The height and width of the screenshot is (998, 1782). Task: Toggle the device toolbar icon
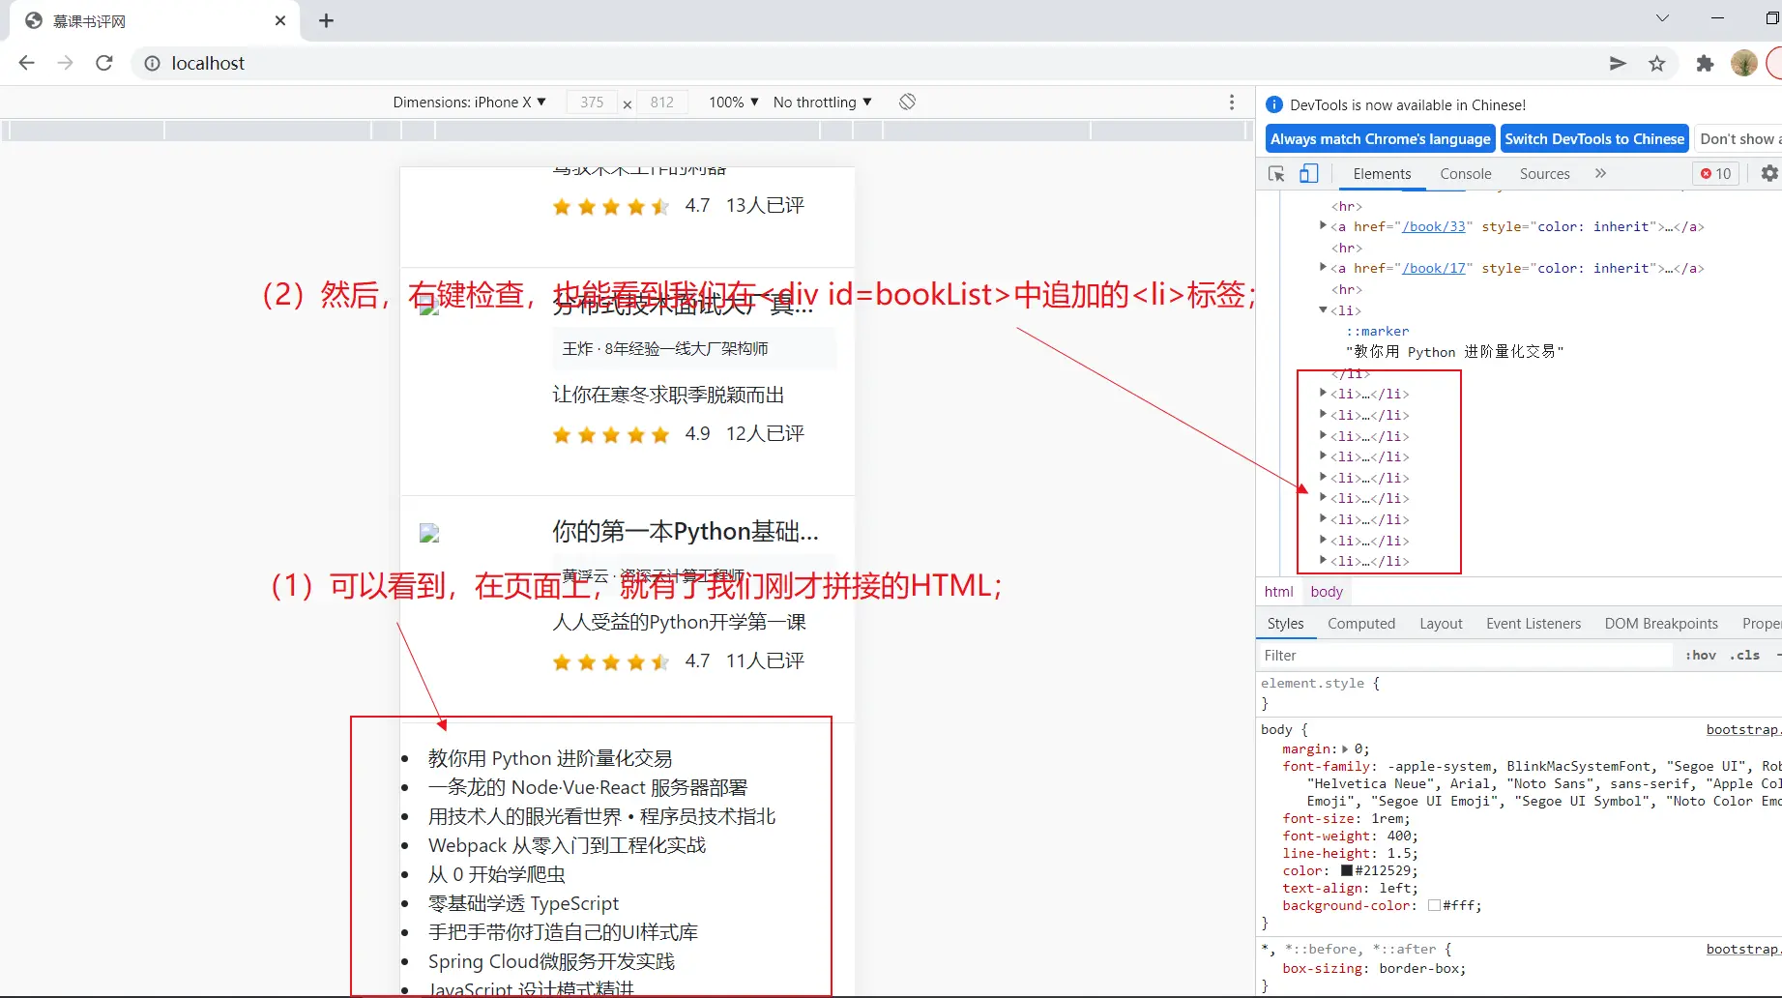[1308, 174]
